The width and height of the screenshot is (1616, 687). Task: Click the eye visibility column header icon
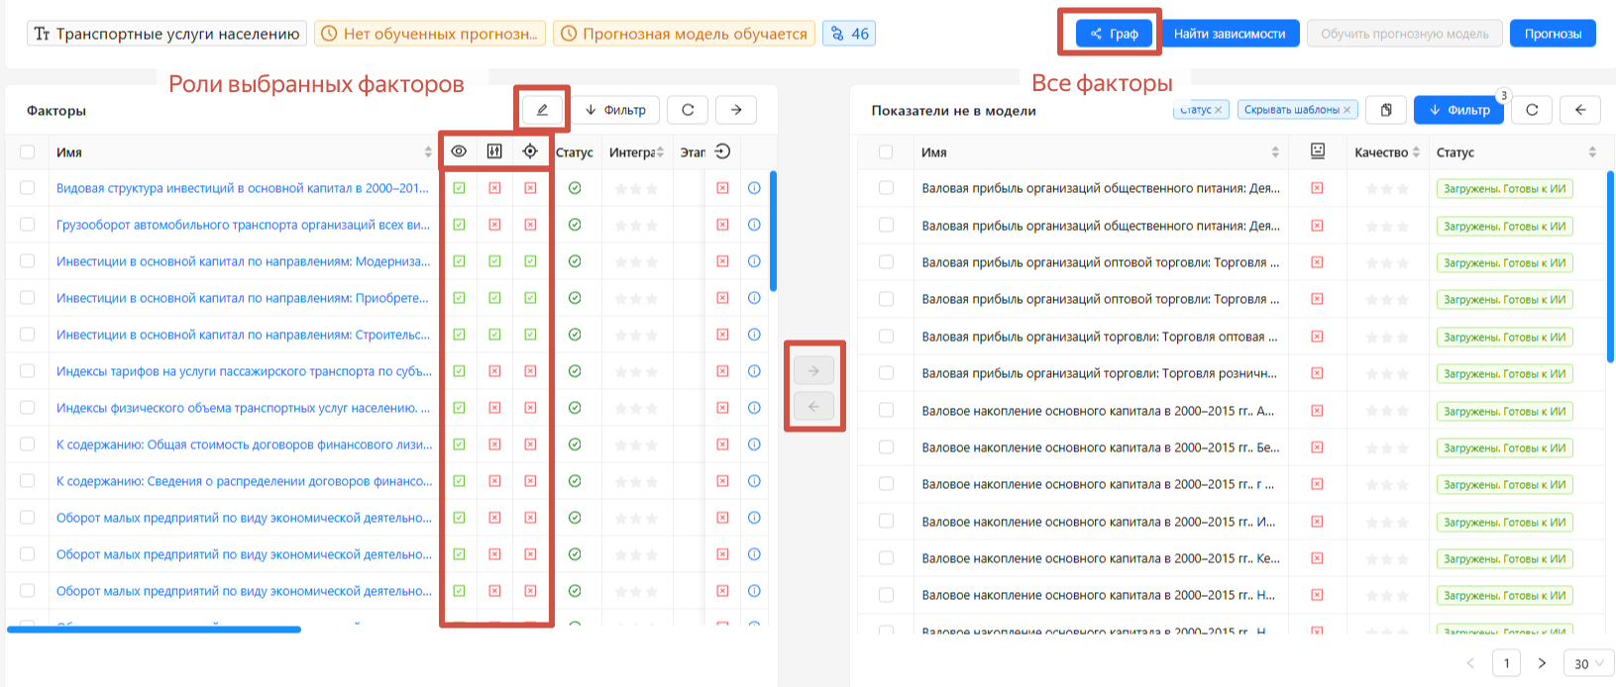459,151
